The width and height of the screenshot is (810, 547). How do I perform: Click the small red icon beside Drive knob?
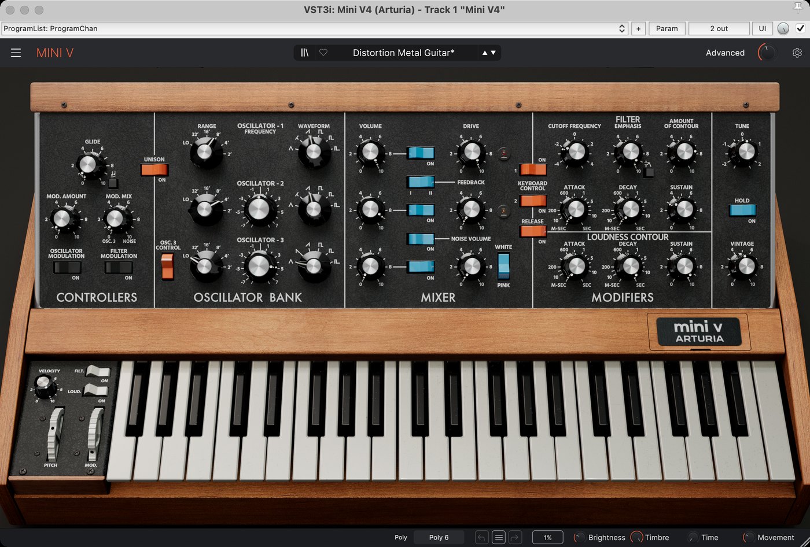(503, 154)
